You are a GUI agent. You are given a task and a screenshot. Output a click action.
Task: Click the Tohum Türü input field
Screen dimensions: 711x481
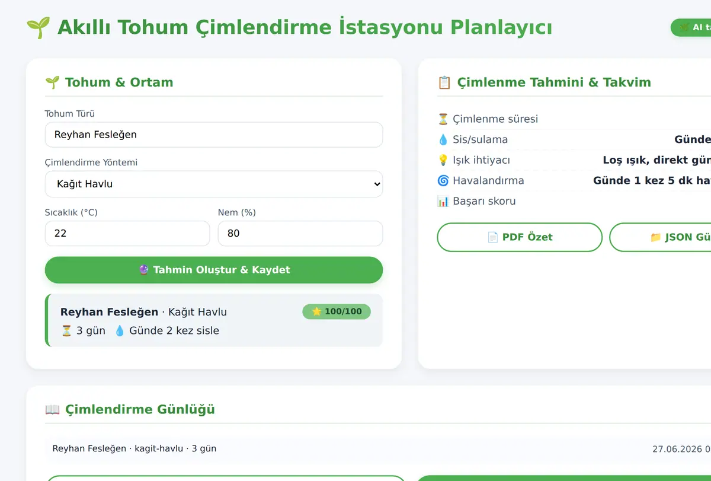pos(214,135)
